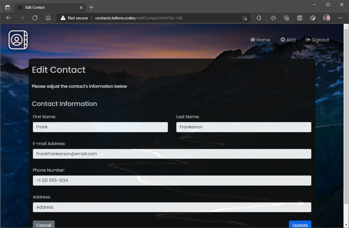Go to the browser home page
349x228 pixels.
[48, 18]
